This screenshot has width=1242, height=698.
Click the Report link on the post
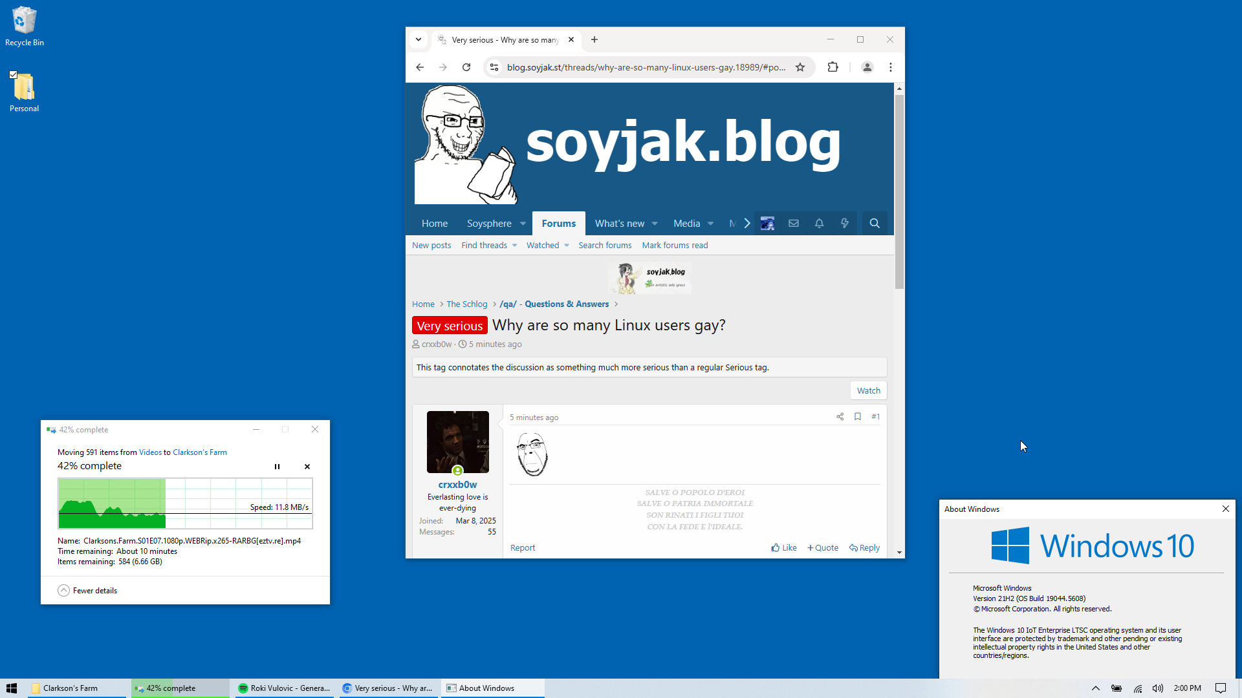click(523, 548)
